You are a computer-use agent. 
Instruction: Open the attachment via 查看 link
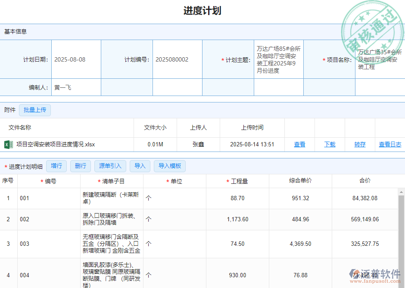pos(299,144)
